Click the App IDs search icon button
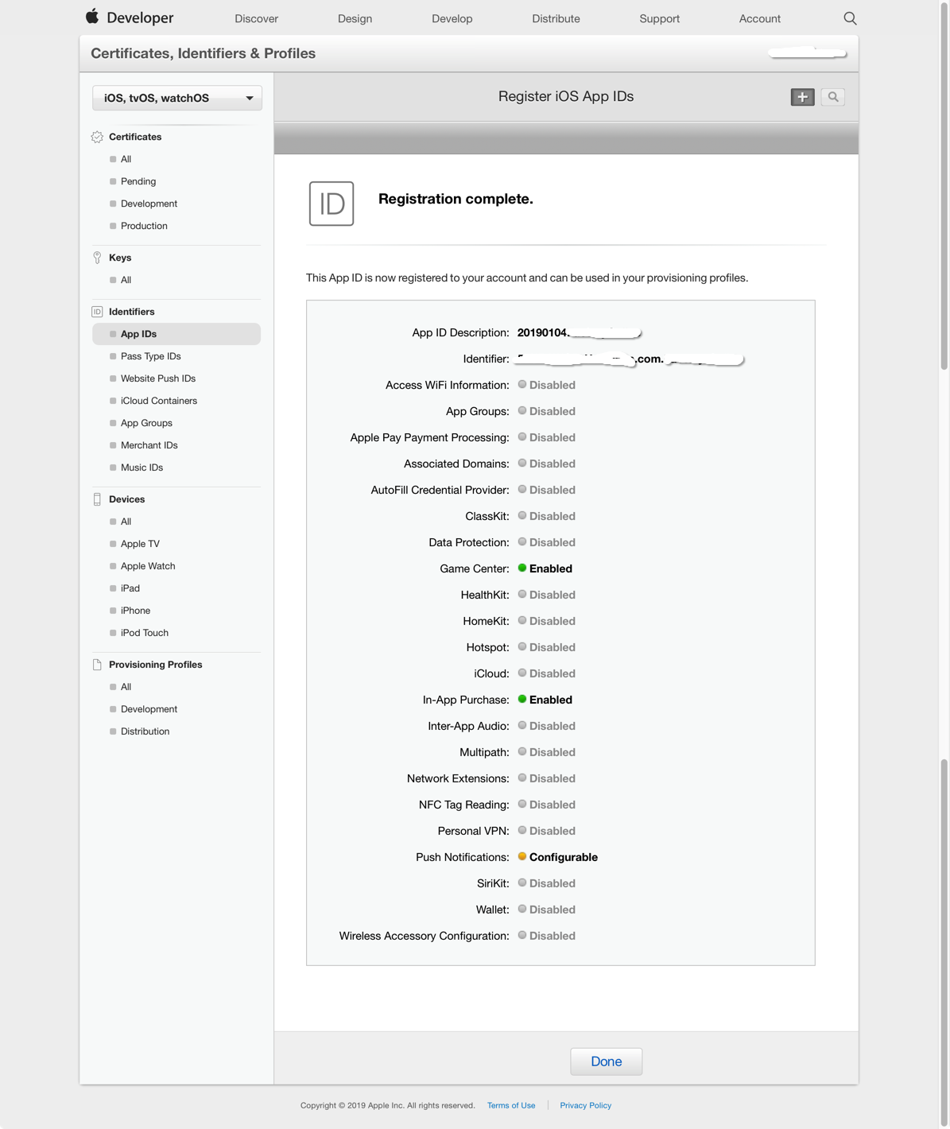Screen dimensions: 950x1129 [833, 97]
